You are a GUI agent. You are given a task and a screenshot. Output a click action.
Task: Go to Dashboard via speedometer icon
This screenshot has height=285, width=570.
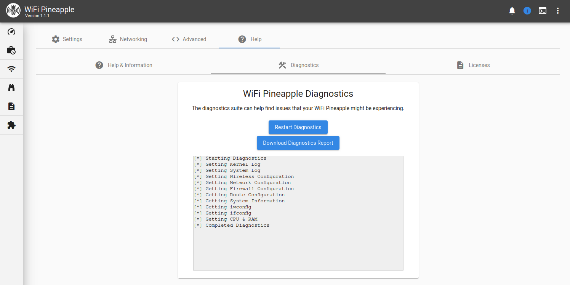11,32
